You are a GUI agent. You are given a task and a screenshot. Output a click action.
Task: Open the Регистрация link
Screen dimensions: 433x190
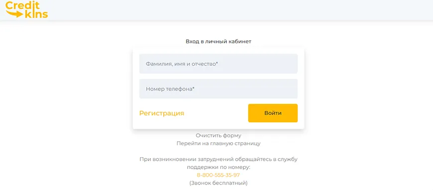162,113
